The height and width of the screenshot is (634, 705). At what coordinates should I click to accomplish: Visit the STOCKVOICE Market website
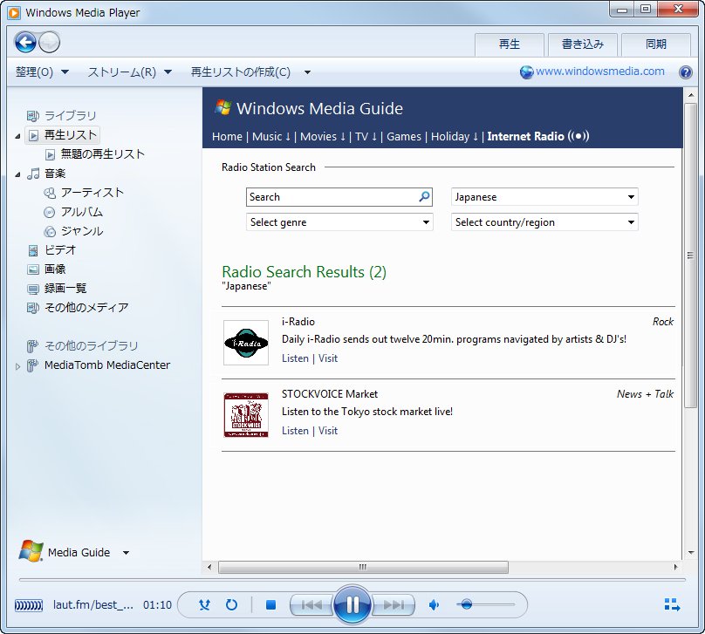(x=328, y=431)
